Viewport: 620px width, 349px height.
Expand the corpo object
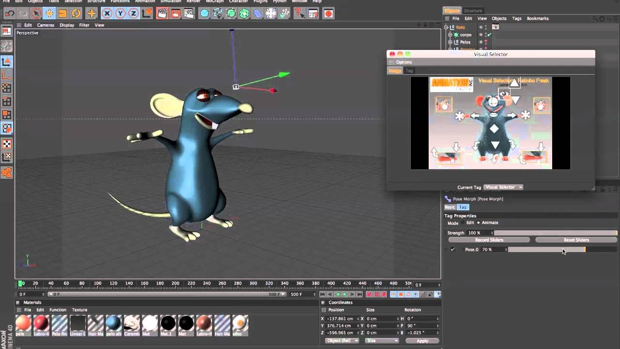click(x=450, y=35)
